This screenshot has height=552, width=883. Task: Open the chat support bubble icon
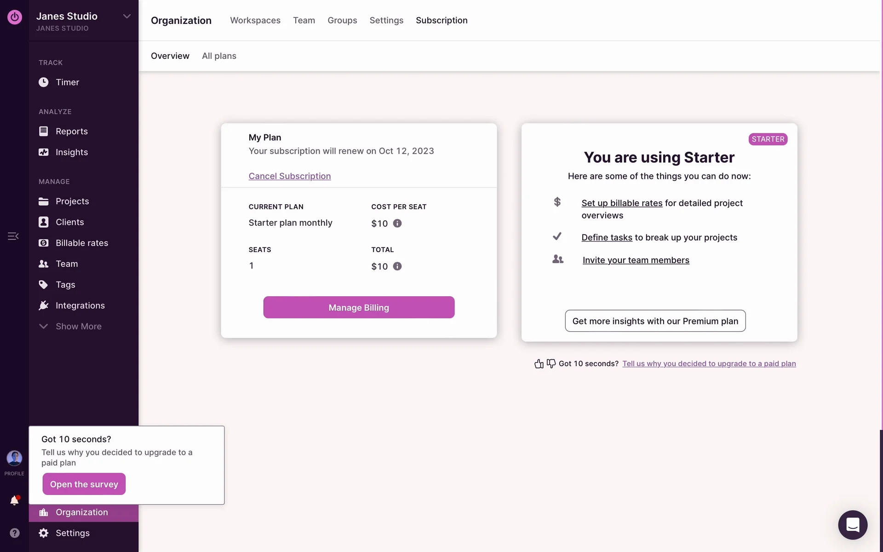852,525
